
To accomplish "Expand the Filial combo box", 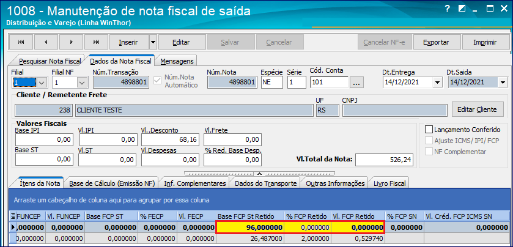I will (x=41, y=83).
